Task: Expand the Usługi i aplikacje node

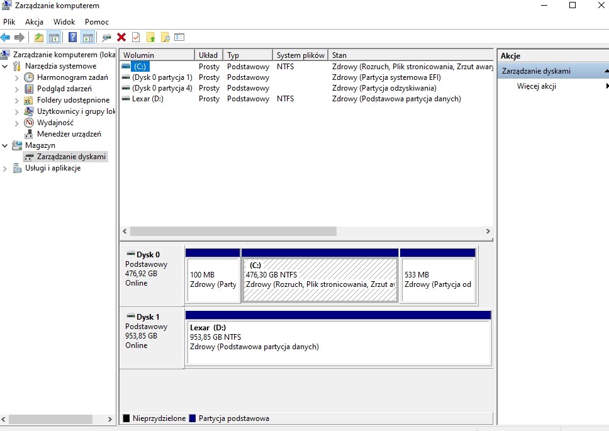Action: 6,169
